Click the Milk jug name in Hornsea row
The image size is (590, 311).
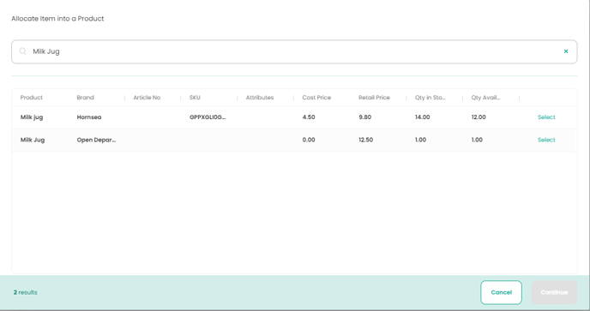[32, 117]
